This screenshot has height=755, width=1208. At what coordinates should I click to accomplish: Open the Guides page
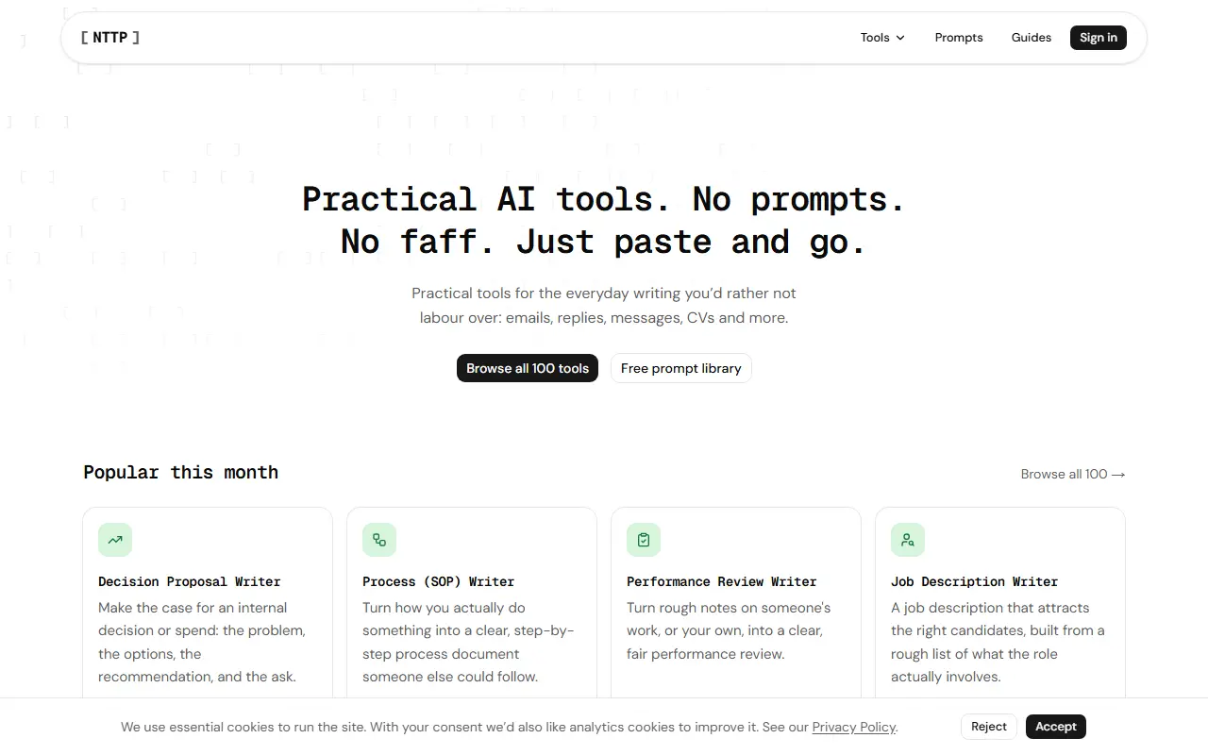pos(1032,38)
